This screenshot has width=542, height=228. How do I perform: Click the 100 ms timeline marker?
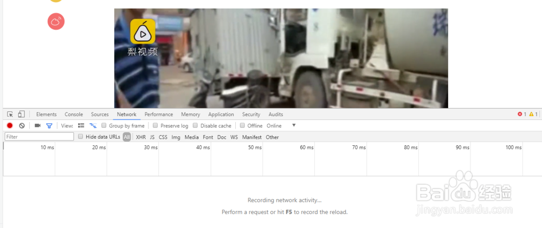513,147
